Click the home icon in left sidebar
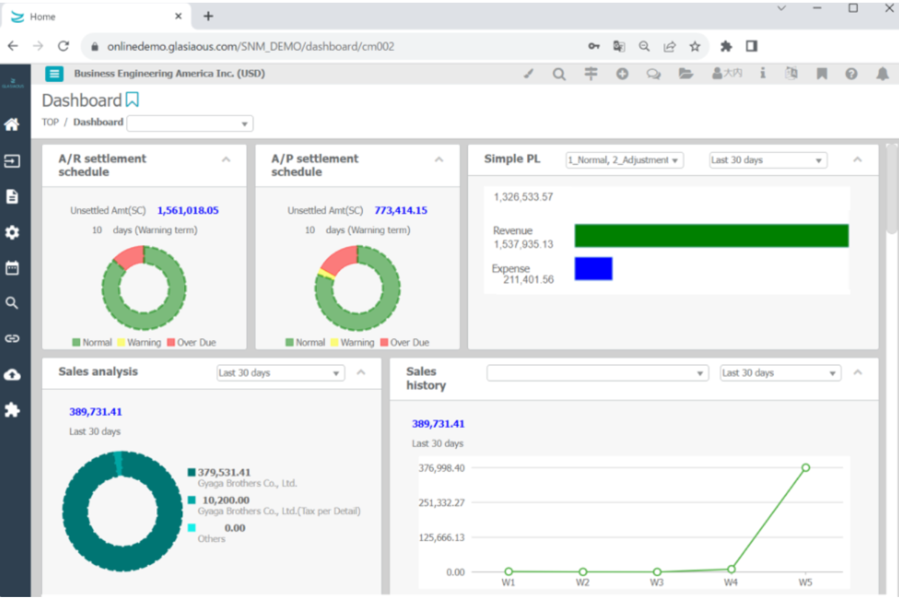 click(x=12, y=125)
